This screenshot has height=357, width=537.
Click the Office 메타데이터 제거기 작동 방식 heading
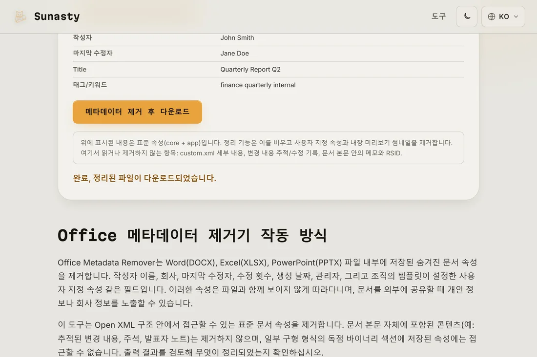(192, 235)
